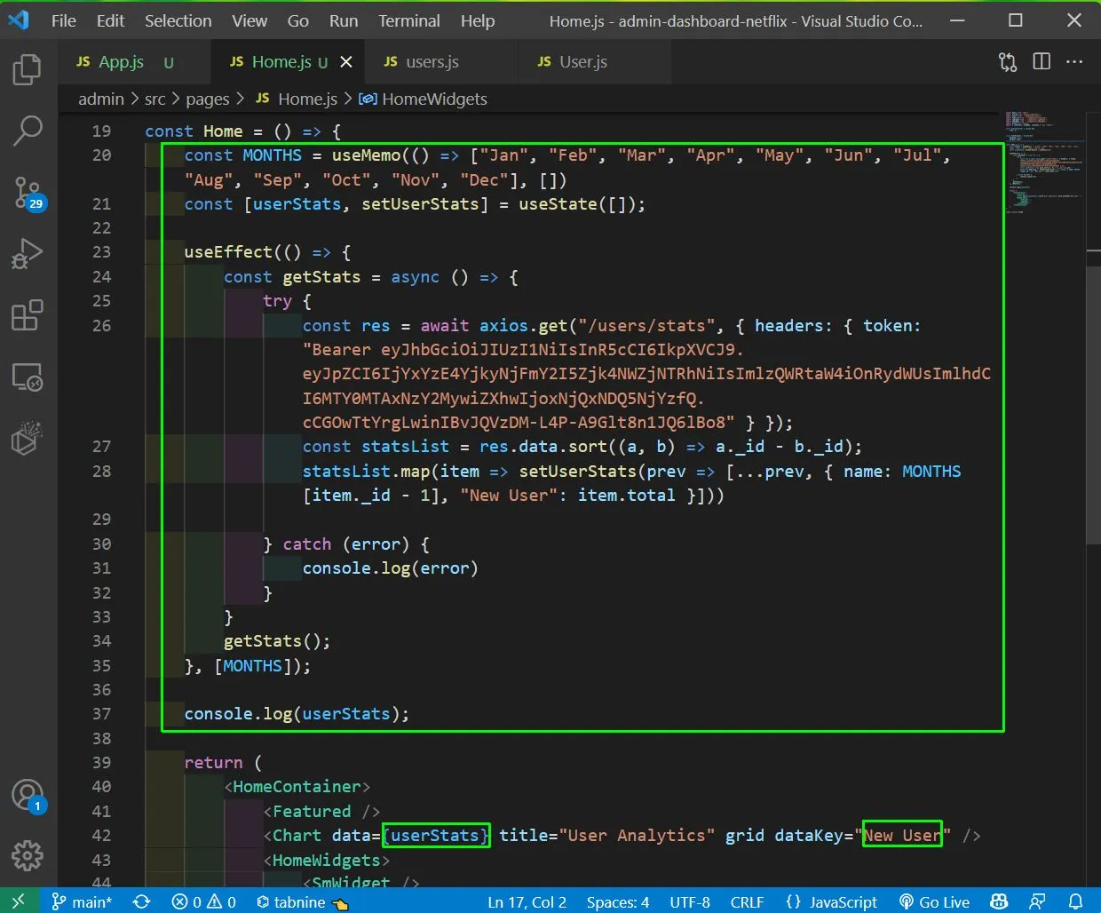Click HomeWidgets in the breadcrumb
This screenshot has height=913, width=1101.
(x=433, y=99)
